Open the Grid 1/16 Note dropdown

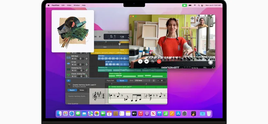[x=142, y=81]
